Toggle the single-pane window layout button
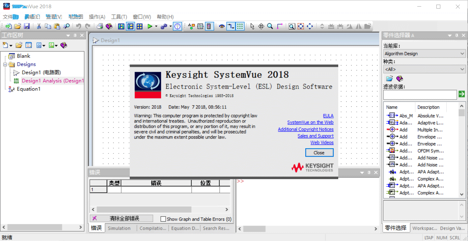Viewport: 468px width, 241px height. click(121, 26)
